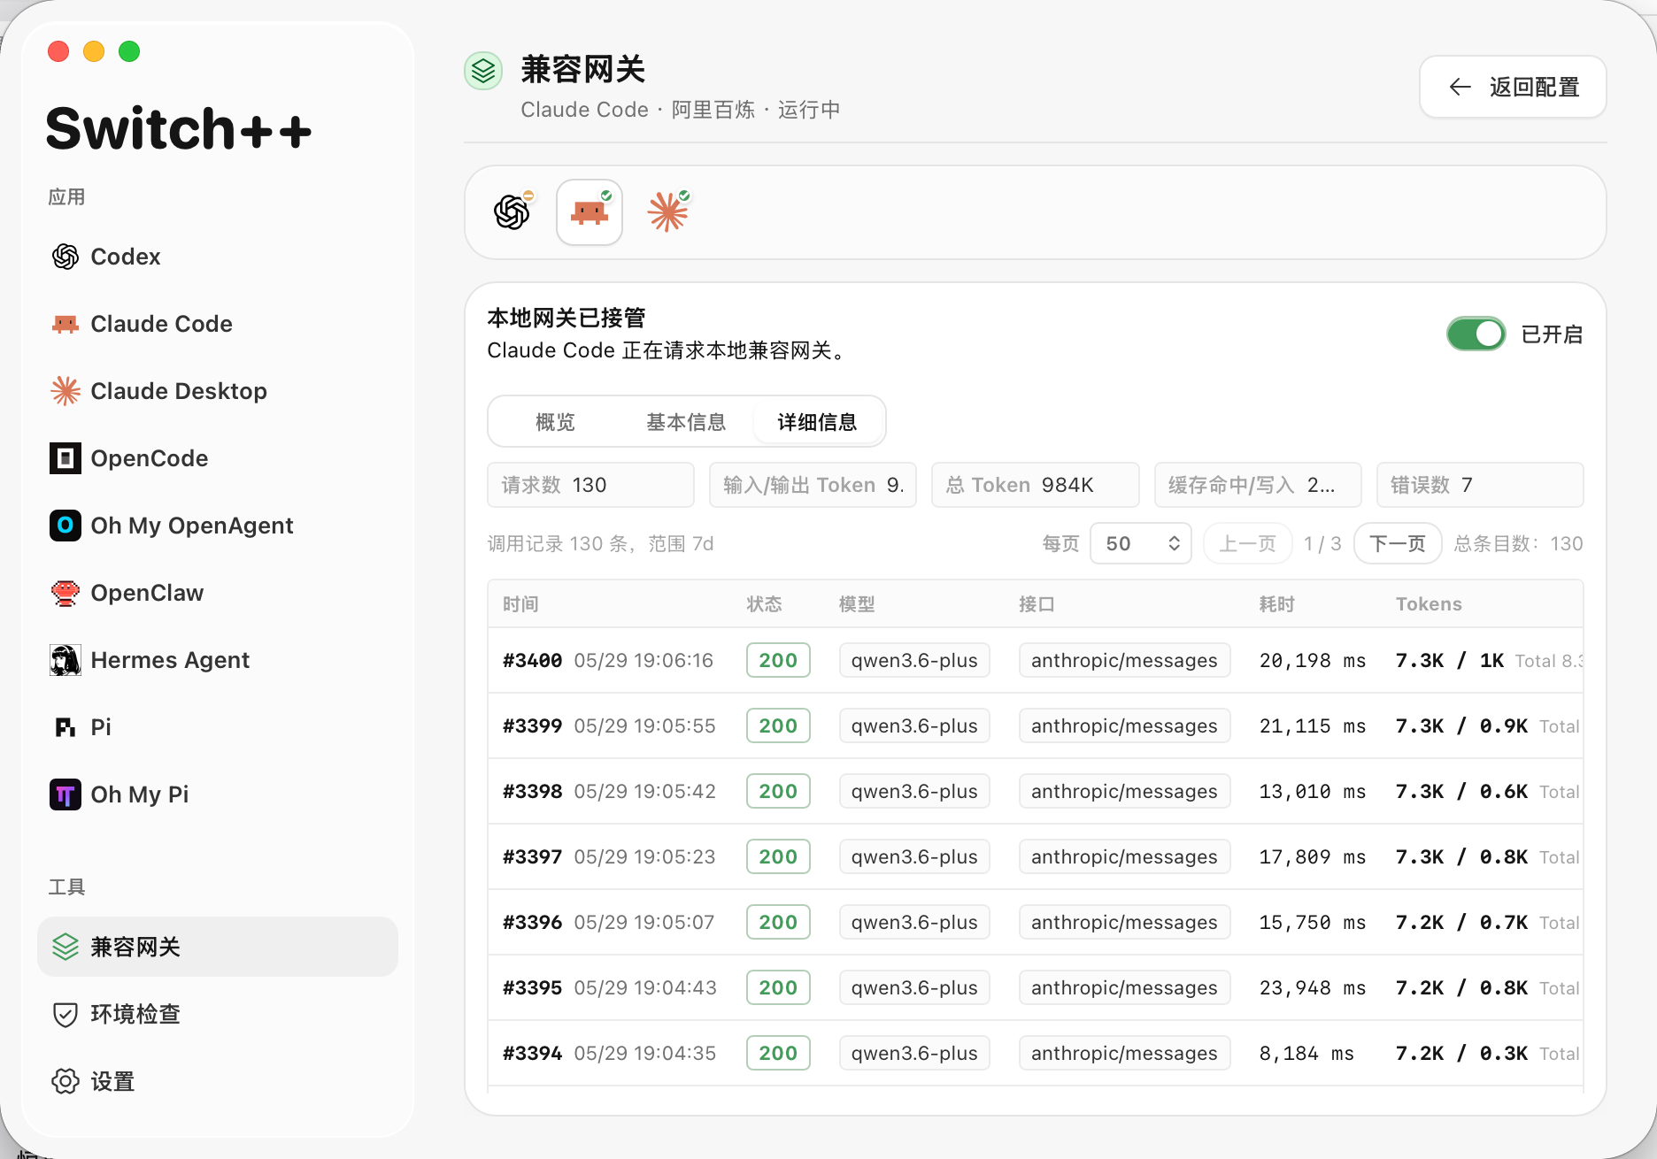Click the subtitle Claude Code · 阿里百炼 · 运行中
Screen dimensions: 1657x1159
coord(681,110)
